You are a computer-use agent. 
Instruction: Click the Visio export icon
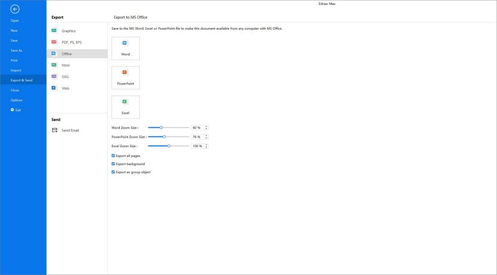(x=54, y=88)
